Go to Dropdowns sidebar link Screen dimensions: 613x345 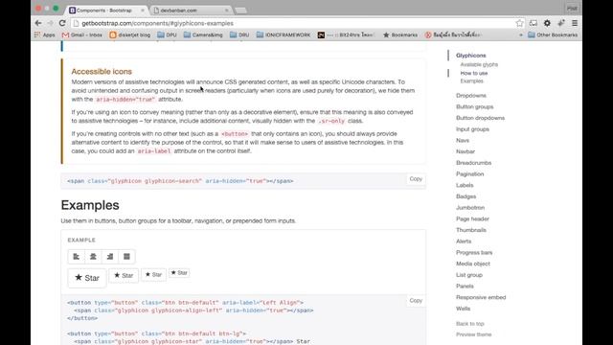[471, 96]
